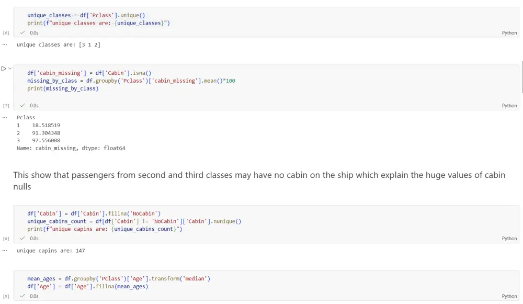Click the 'Pclass' output header
Viewport: 523px width, 304px height.
click(x=26, y=117)
